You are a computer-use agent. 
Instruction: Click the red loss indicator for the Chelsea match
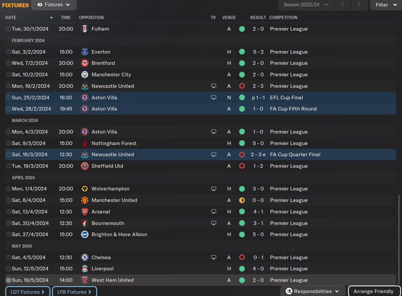(x=242, y=258)
